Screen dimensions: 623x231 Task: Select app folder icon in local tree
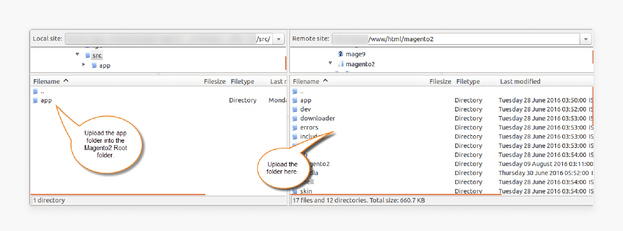(x=94, y=65)
